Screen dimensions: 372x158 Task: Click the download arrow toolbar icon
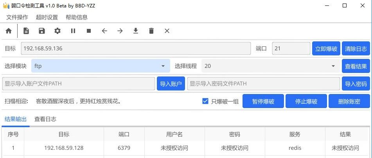click(x=136, y=31)
